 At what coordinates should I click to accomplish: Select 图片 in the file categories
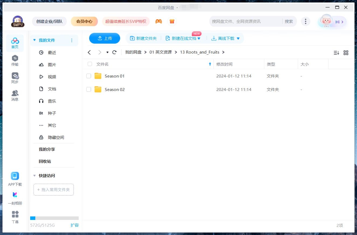tap(52, 65)
